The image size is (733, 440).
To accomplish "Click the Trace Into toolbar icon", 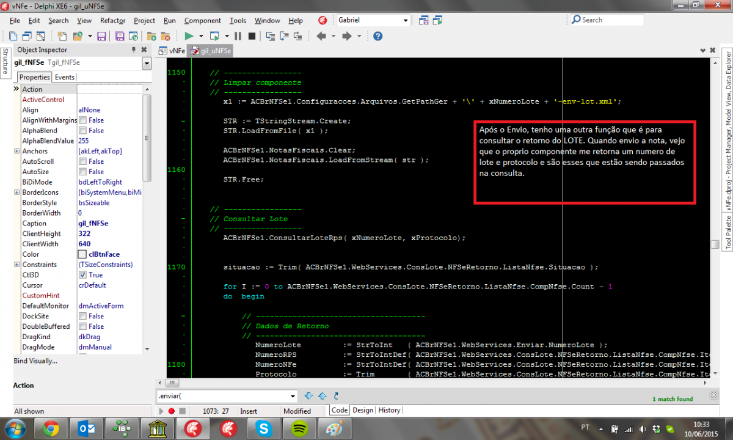I will 271,36.
